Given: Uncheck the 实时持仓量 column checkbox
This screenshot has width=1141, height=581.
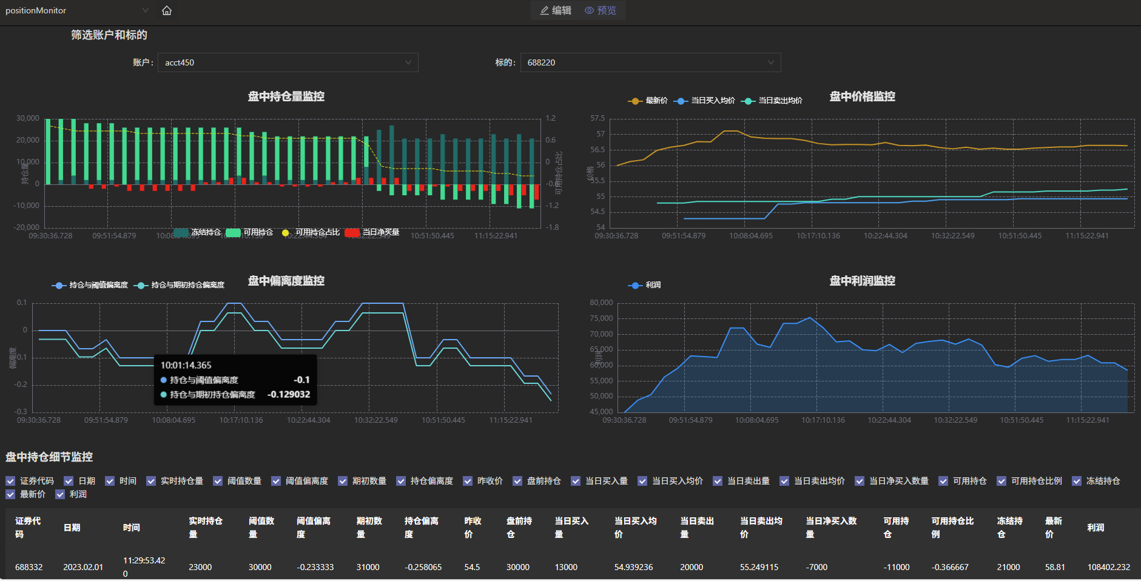Looking at the screenshot, I should click(151, 481).
